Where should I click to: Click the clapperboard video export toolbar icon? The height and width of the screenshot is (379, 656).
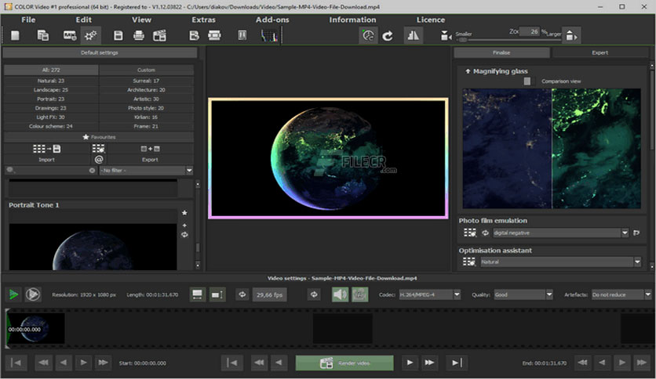[159, 35]
